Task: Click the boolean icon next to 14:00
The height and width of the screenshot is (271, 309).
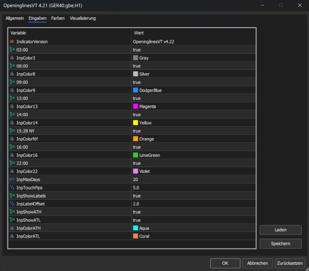Action: 12,114
